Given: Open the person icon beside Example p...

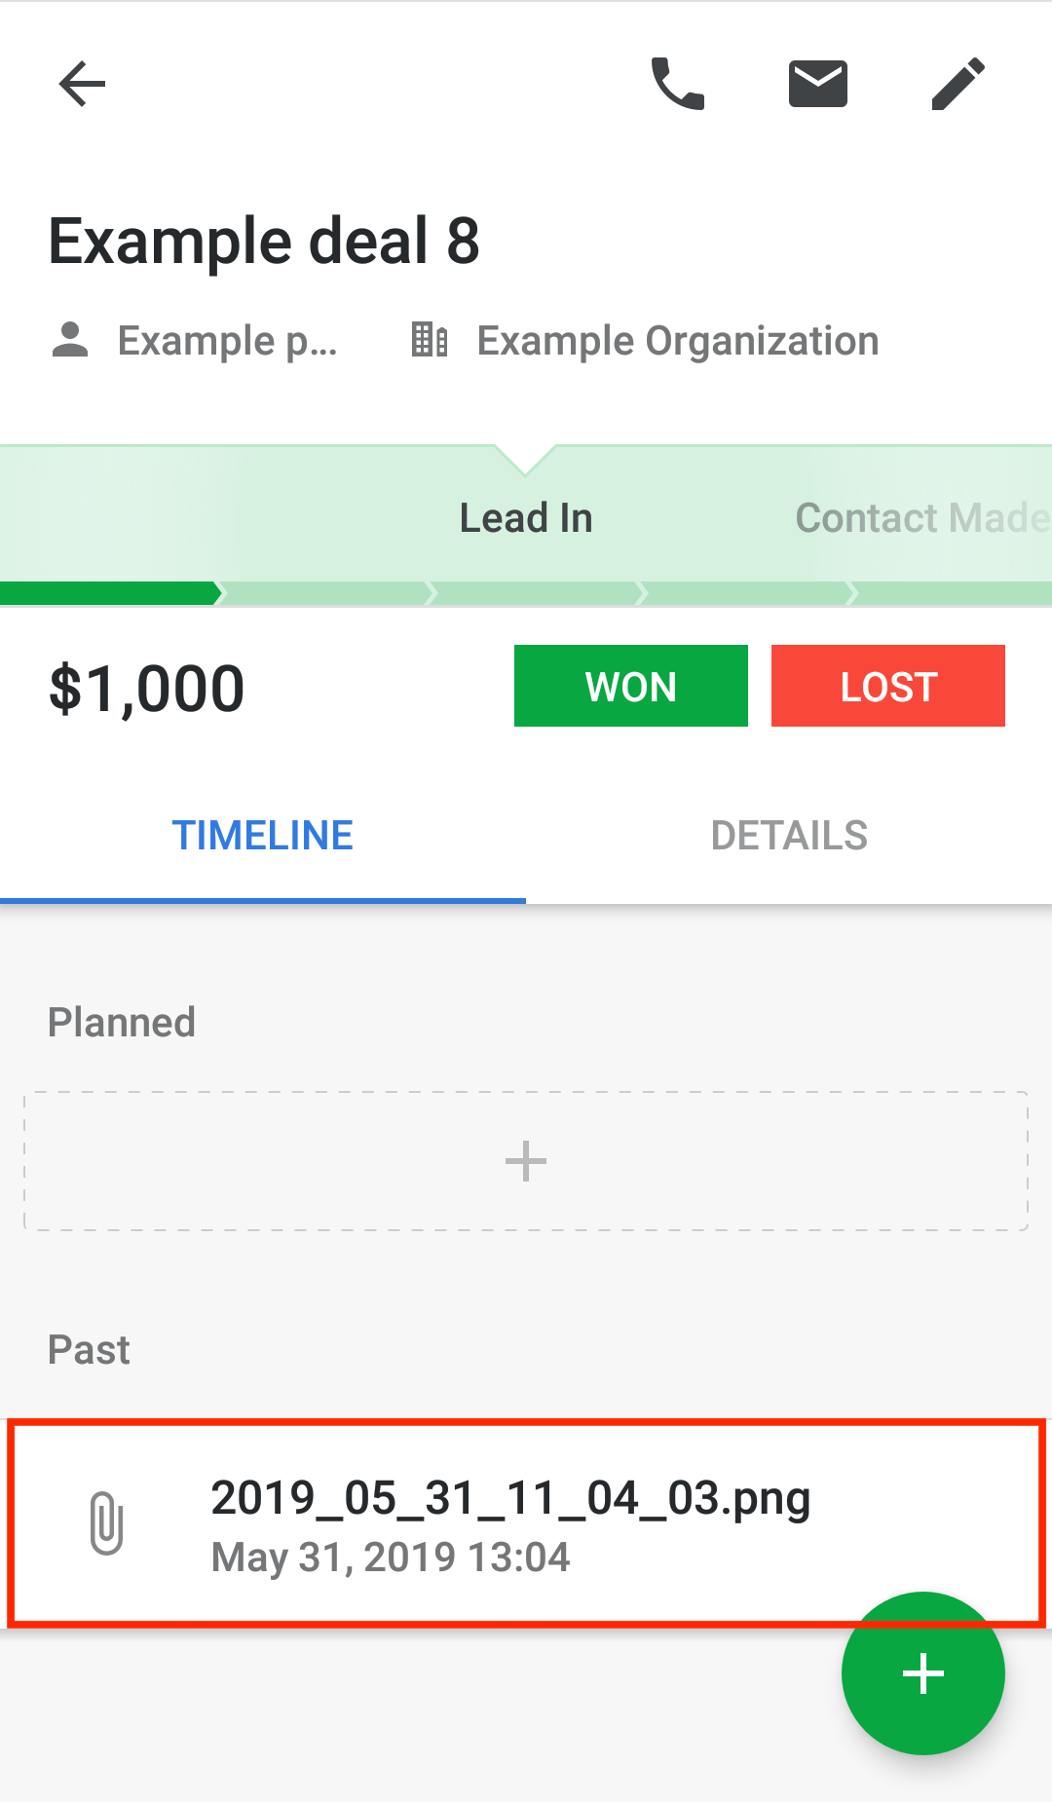Looking at the screenshot, I should [70, 341].
